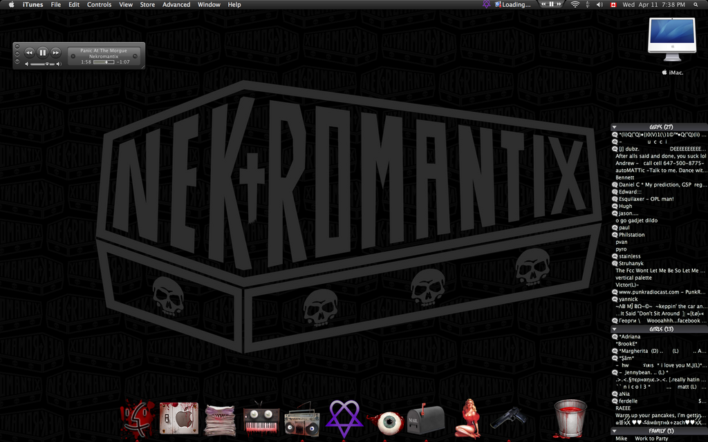Skip ahead with the mini player fast-forward button
This screenshot has height=442, width=708.
coord(55,52)
